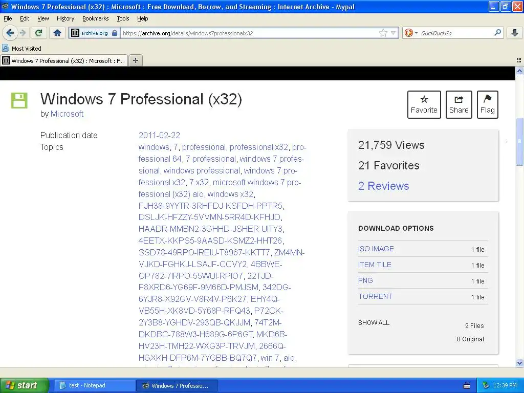The image size is (524, 393).
Task: Open the home page button
Action: coord(57,33)
